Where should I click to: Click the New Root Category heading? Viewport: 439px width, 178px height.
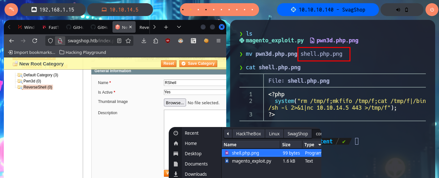click(41, 64)
